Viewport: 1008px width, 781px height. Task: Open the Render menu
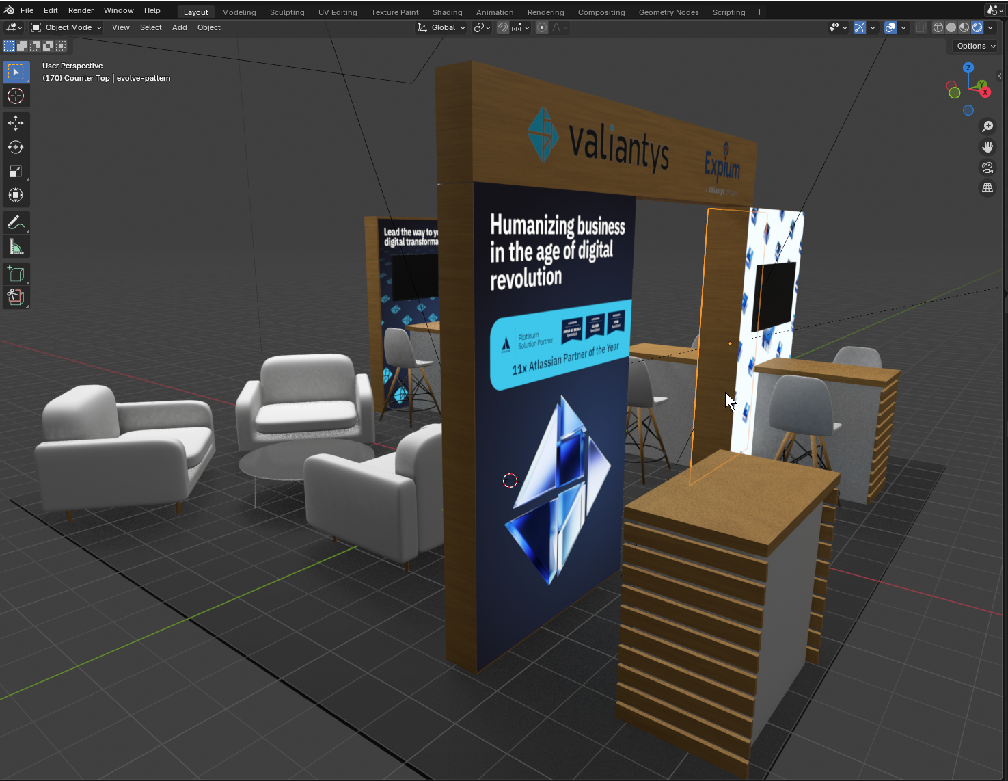tap(81, 10)
